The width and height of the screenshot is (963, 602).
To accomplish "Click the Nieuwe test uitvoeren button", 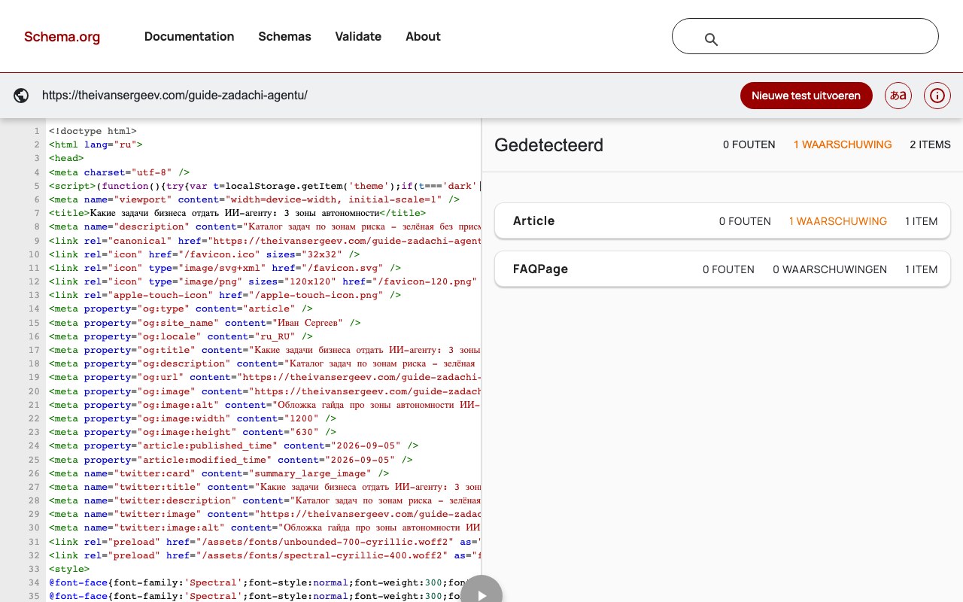I will 806,96.
